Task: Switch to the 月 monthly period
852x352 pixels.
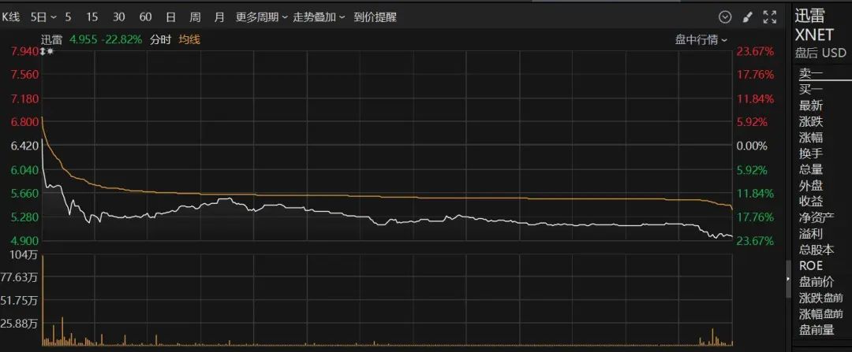Action: (219, 17)
